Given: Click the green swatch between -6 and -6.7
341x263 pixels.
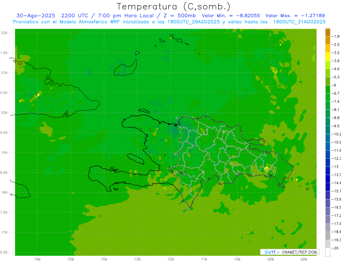Looking at the screenshot, I should click(x=328, y=89).
